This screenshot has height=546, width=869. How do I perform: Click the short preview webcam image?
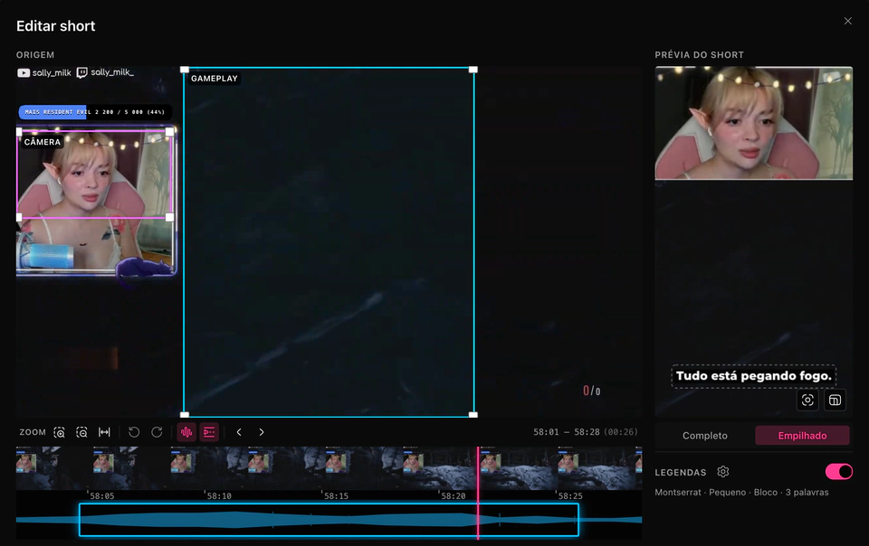pos(754,123)
